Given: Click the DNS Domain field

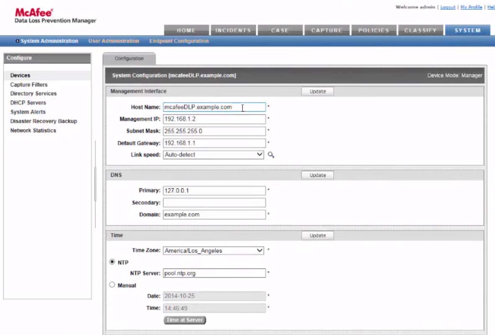Looking at the screenshot, I should tap(214, 214).
